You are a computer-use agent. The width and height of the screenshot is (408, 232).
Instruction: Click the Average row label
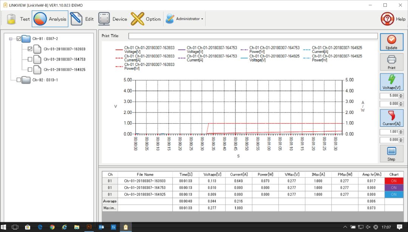pyautogui.click(x=110, y=201)
